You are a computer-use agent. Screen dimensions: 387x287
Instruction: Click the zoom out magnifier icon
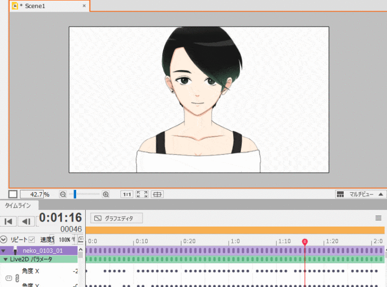pos(63,194)
